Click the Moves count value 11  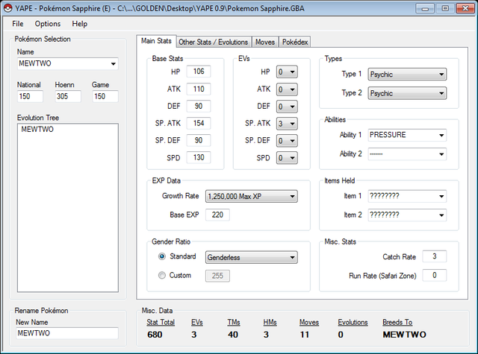tap(304, 335)
